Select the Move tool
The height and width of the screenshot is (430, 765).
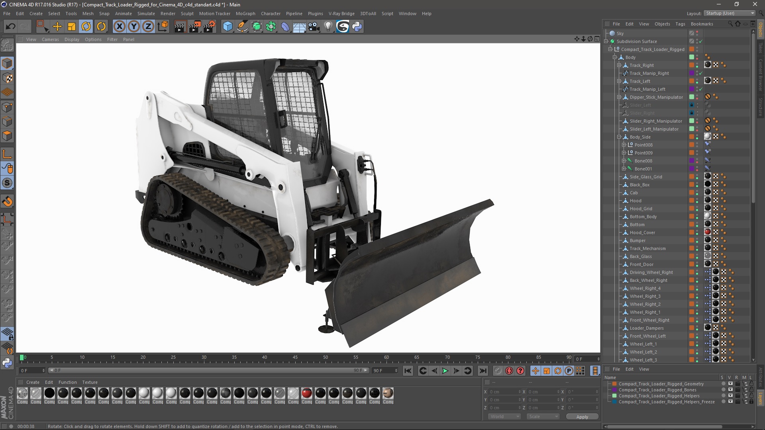57,27
